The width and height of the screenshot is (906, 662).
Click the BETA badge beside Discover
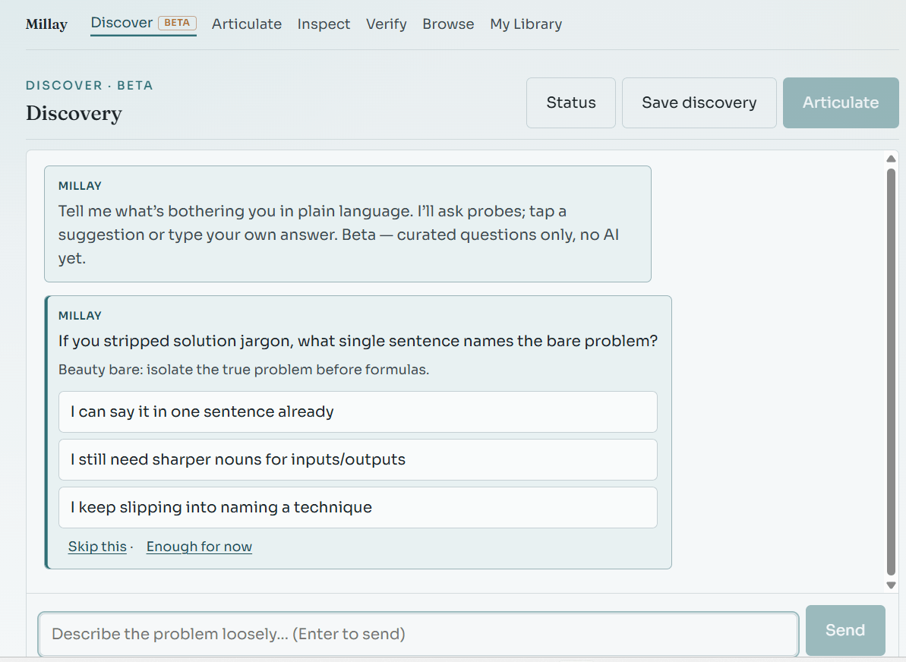click(x=178, y=23)
